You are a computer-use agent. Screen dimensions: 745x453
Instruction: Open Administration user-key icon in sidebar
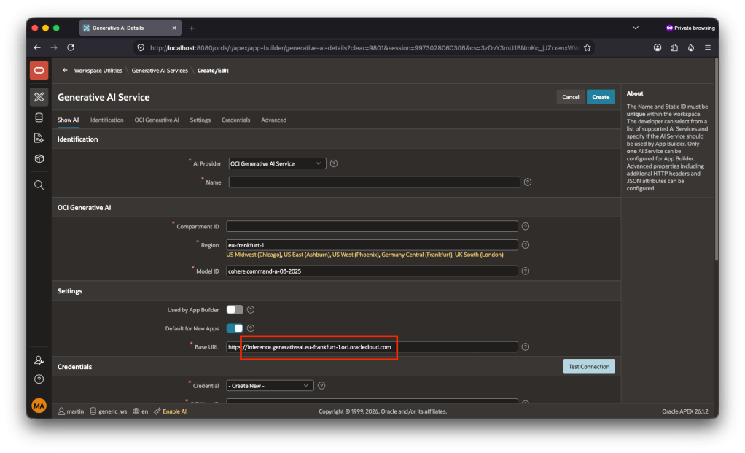[x=39, y=361]
